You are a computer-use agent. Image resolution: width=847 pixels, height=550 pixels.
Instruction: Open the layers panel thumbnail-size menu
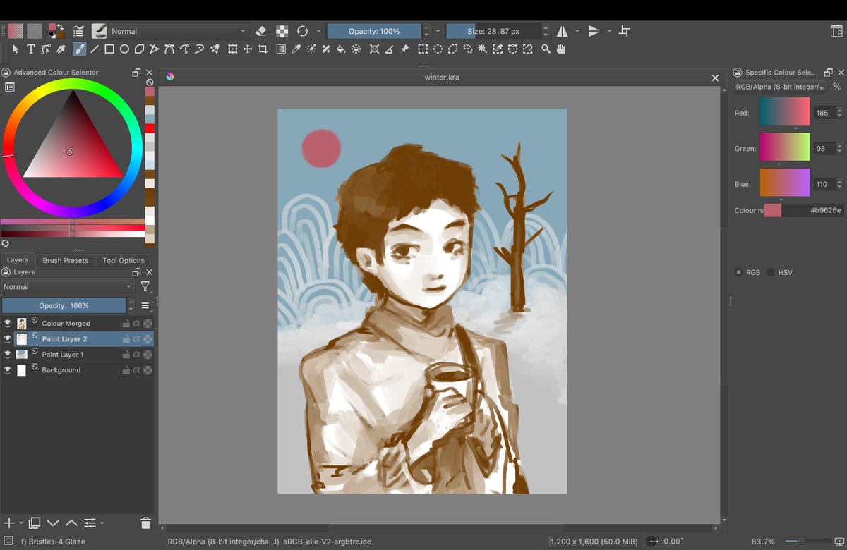click(x=145, y=306)
